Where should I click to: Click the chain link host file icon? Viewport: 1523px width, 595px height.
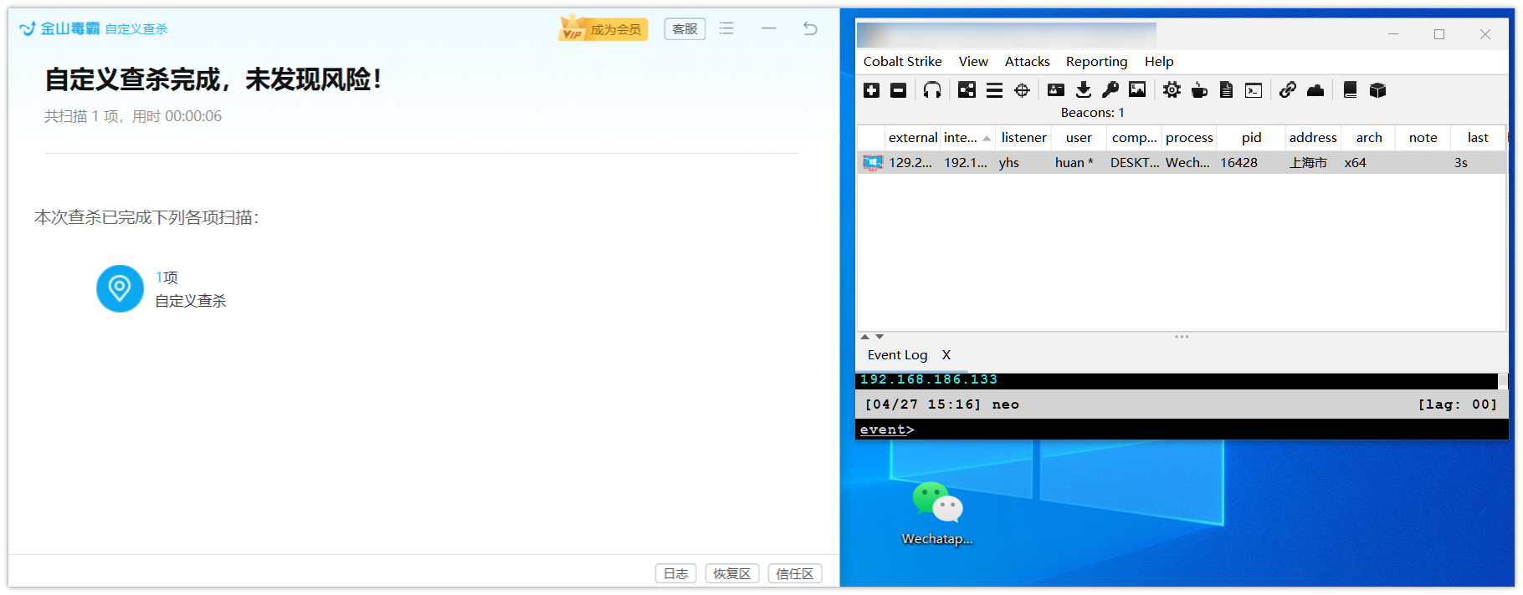coord(1288,90)
